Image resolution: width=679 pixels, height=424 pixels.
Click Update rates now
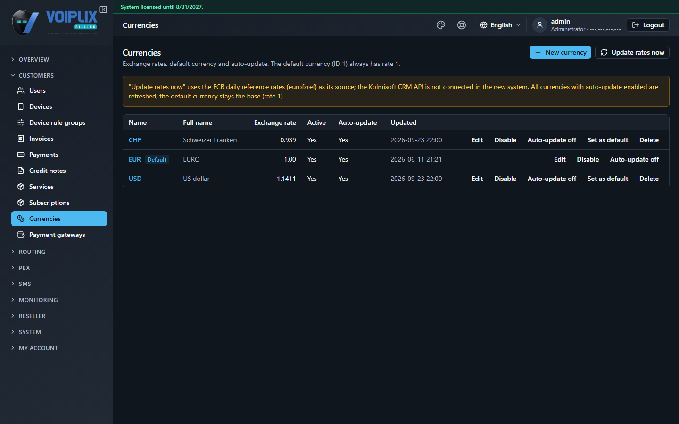[632, 52]
